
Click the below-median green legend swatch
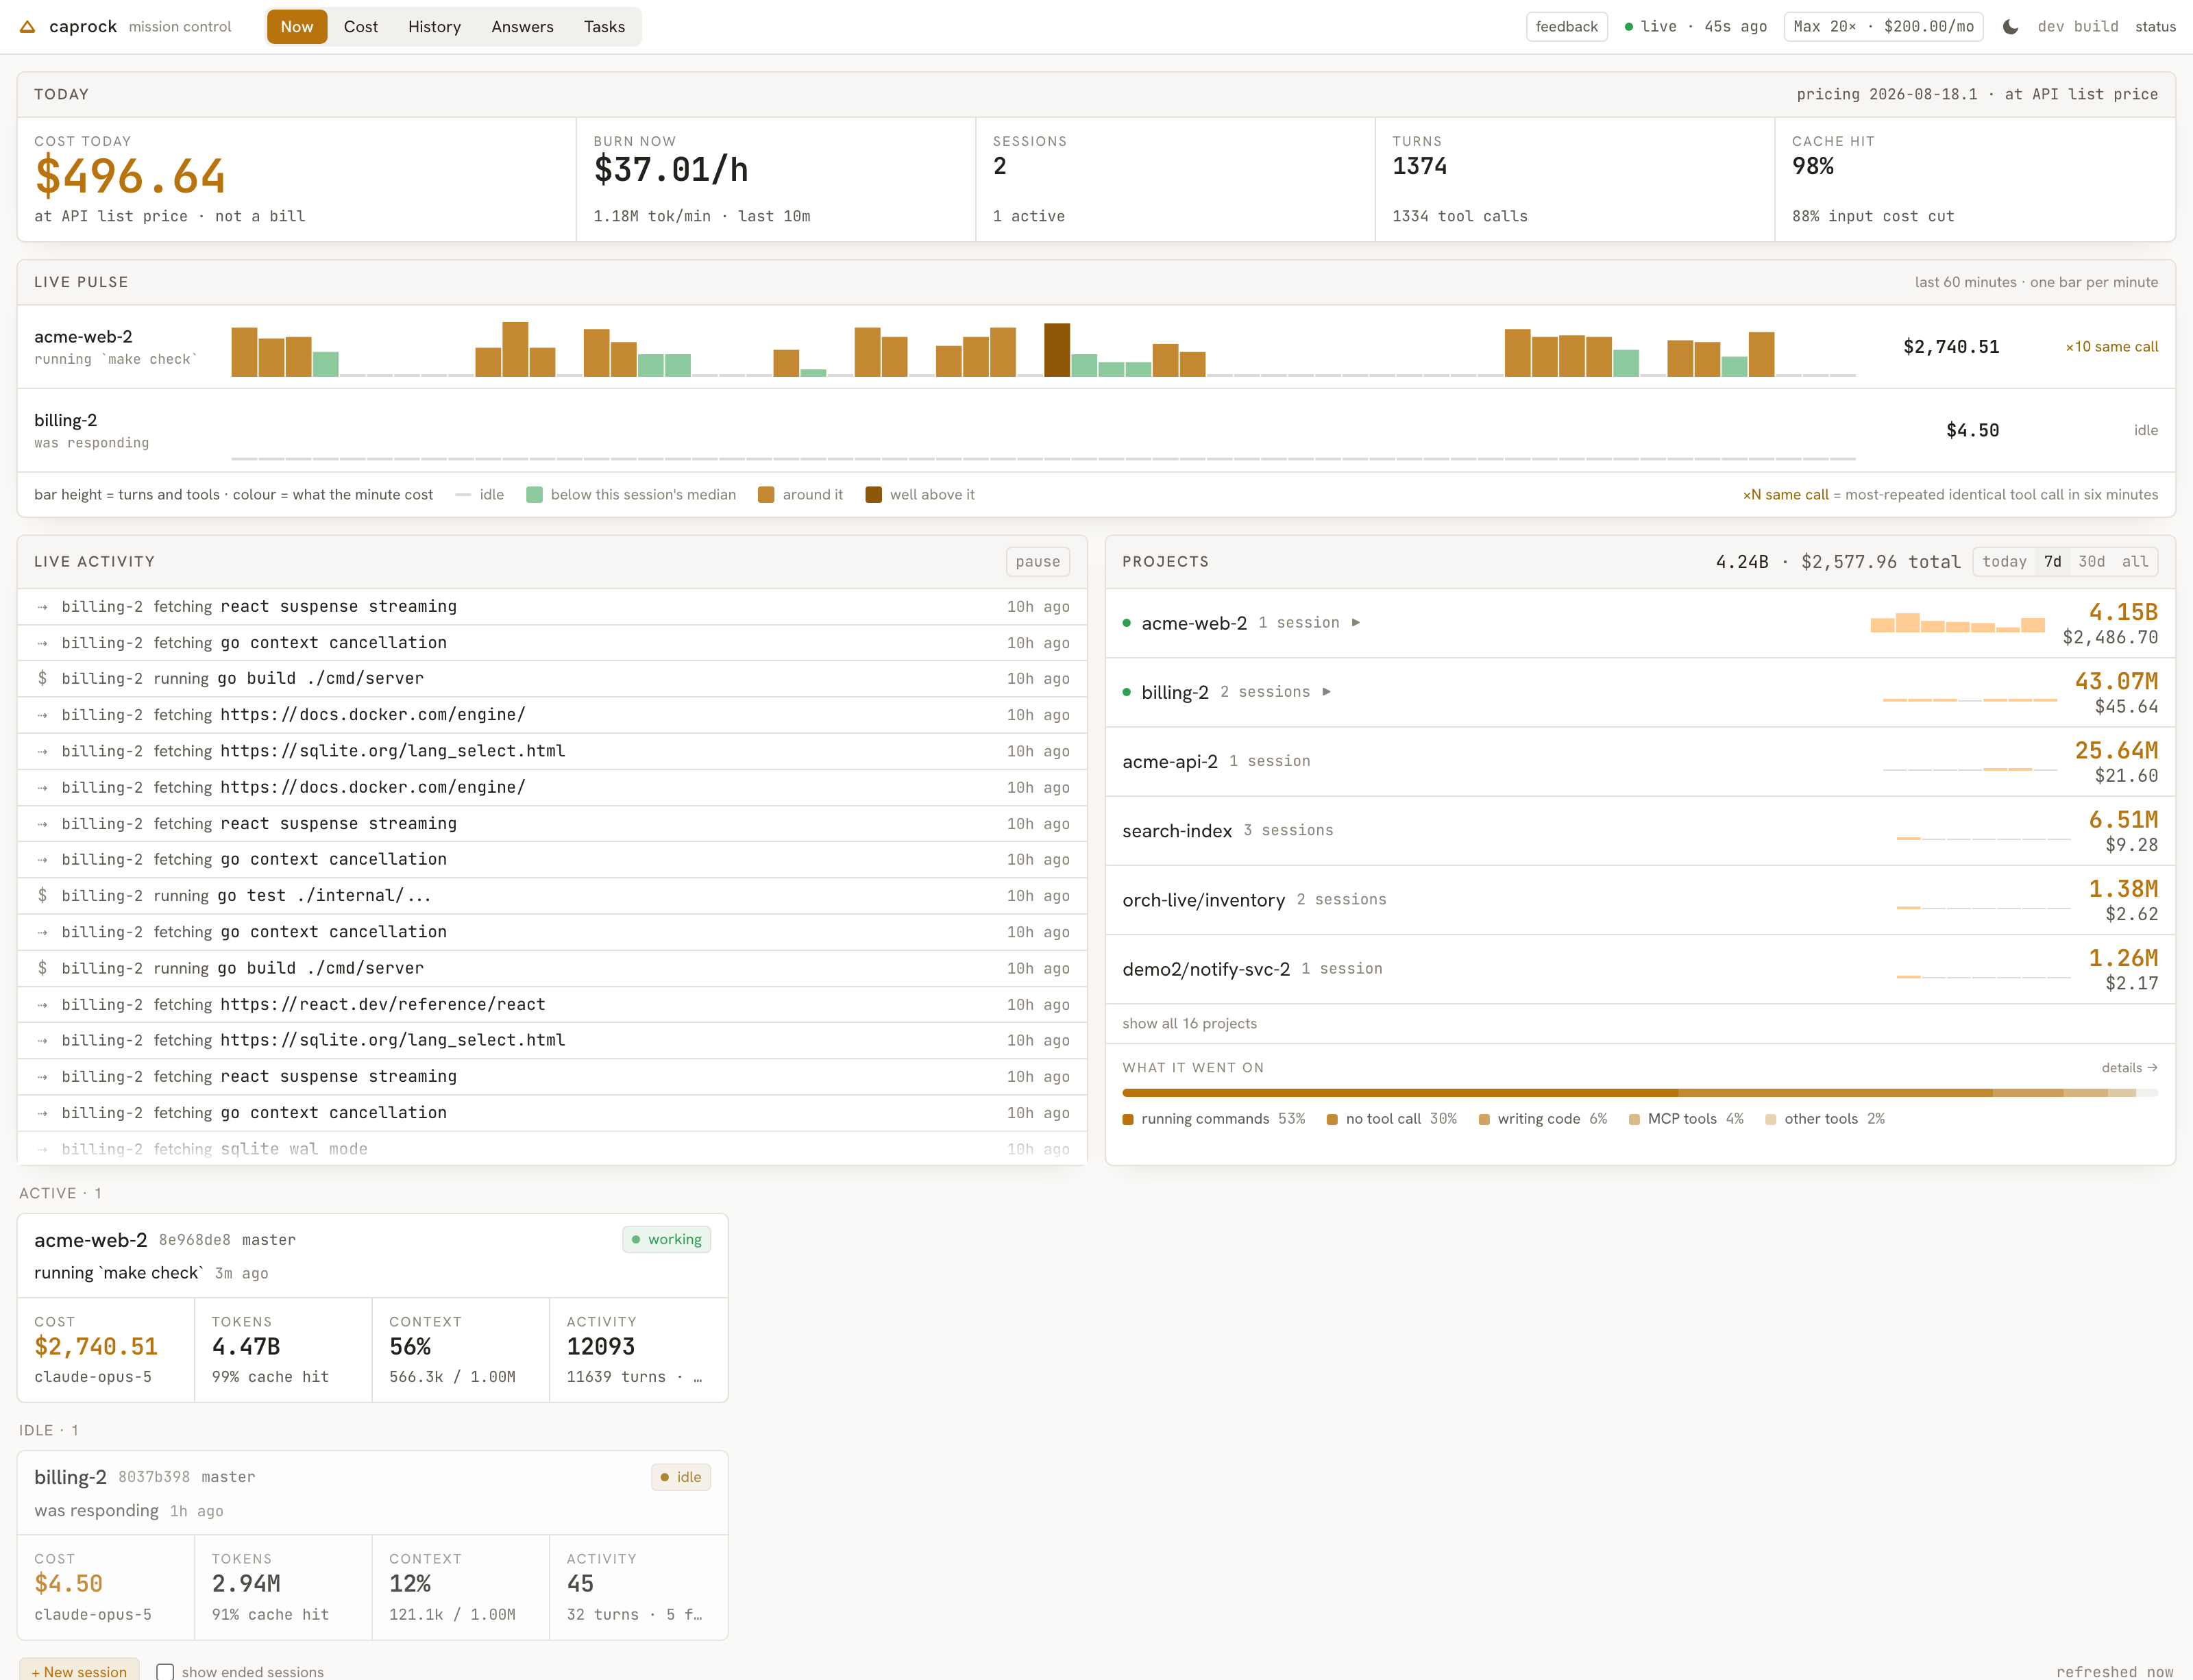click(x=534, y=495)
